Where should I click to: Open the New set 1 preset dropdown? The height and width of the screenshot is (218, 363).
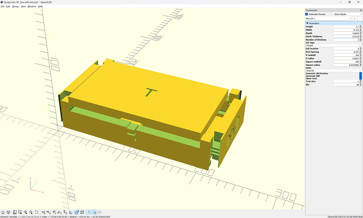(328, 18)
